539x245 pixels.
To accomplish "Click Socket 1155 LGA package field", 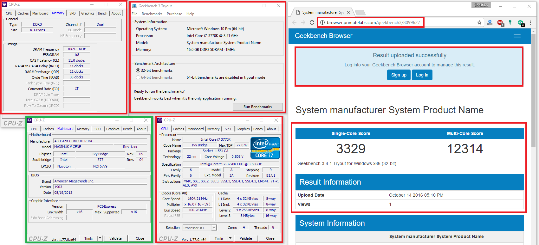I will (215, 151).
